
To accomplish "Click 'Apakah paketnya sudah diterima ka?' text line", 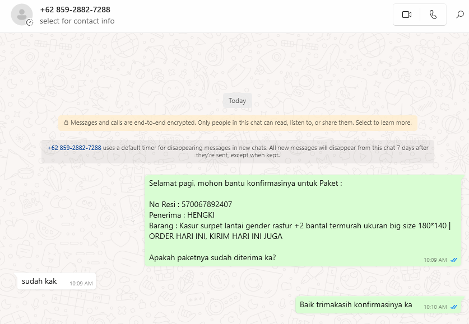I will tap(212, 258).
